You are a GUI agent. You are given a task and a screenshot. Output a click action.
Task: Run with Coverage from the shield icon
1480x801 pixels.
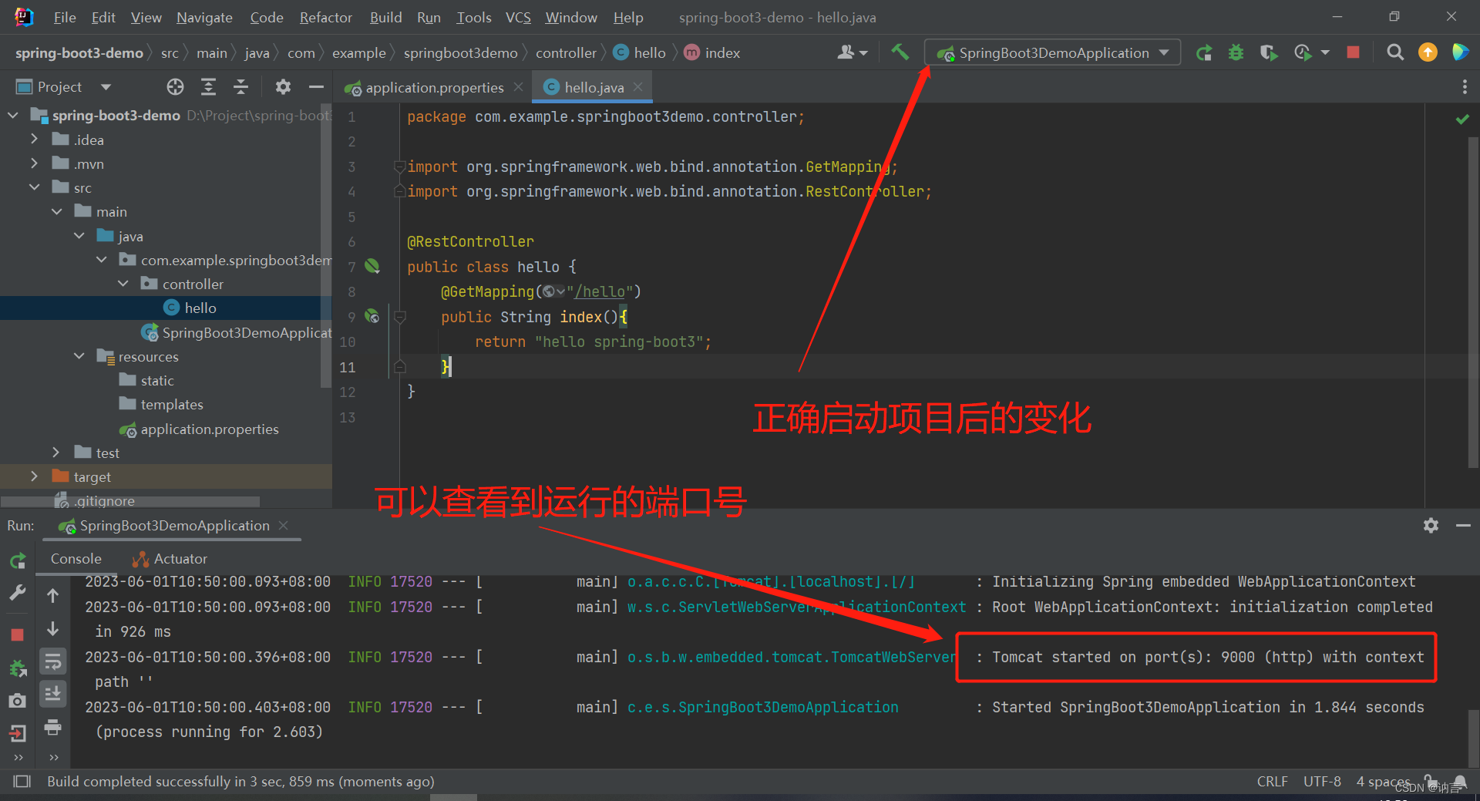point(1269,52)
